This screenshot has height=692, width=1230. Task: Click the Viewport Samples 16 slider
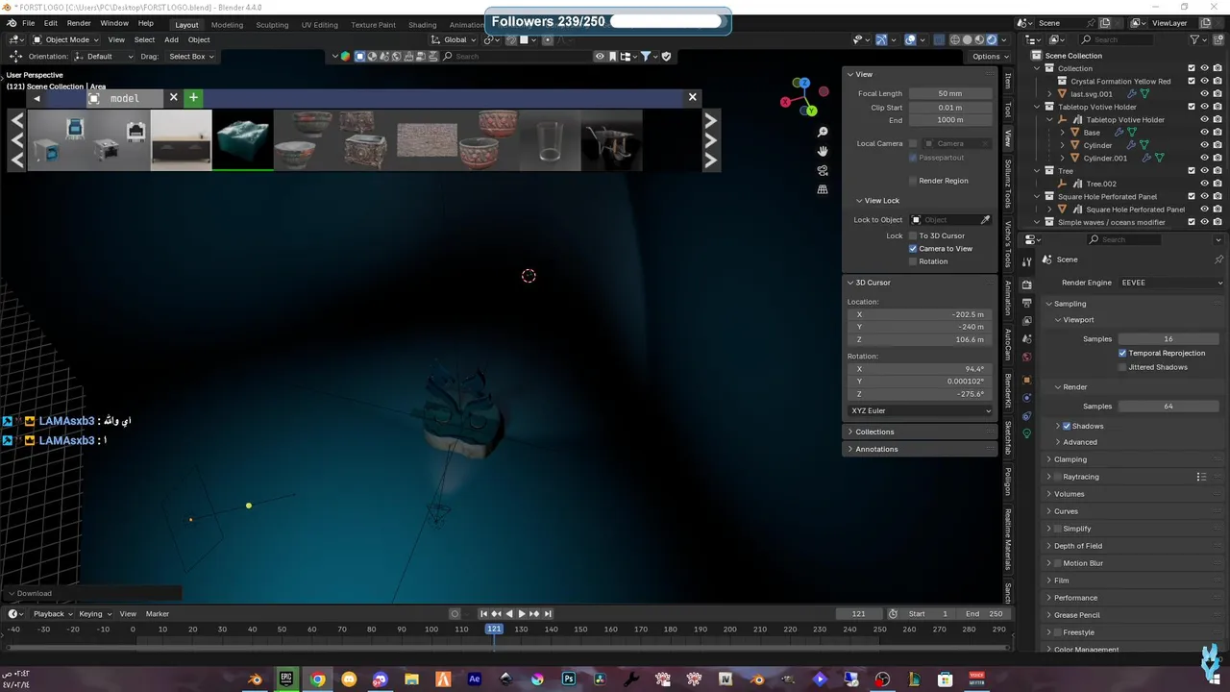click(1168, 338)
